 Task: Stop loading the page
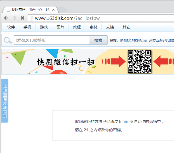click(22, 18)
